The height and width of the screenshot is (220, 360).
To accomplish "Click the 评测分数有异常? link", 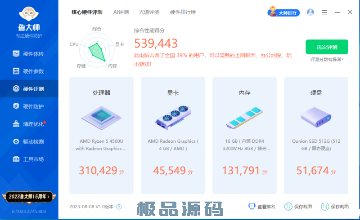I will [327, 59].
